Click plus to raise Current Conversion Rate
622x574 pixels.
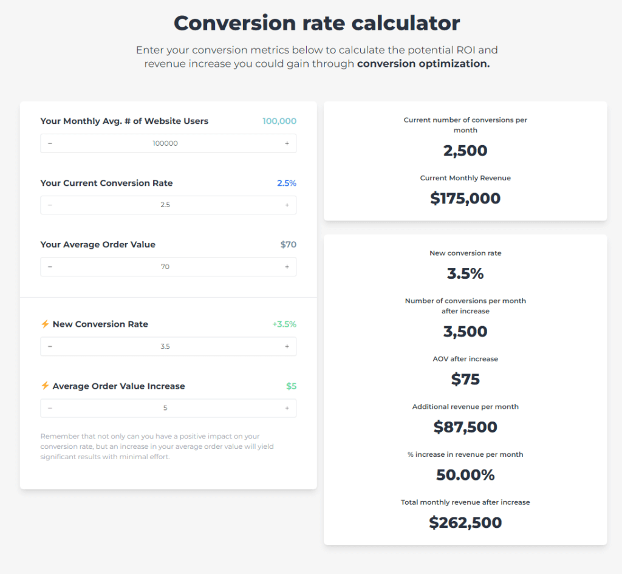tap(287, 205)
